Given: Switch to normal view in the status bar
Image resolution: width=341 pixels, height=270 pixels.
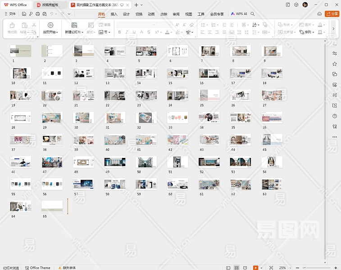Looking at the screenshot, I should coord(228,268).
